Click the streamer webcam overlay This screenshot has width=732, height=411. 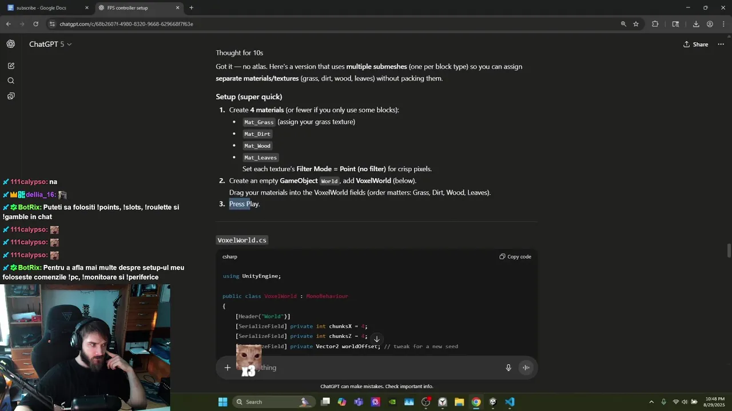coord(85,347)
